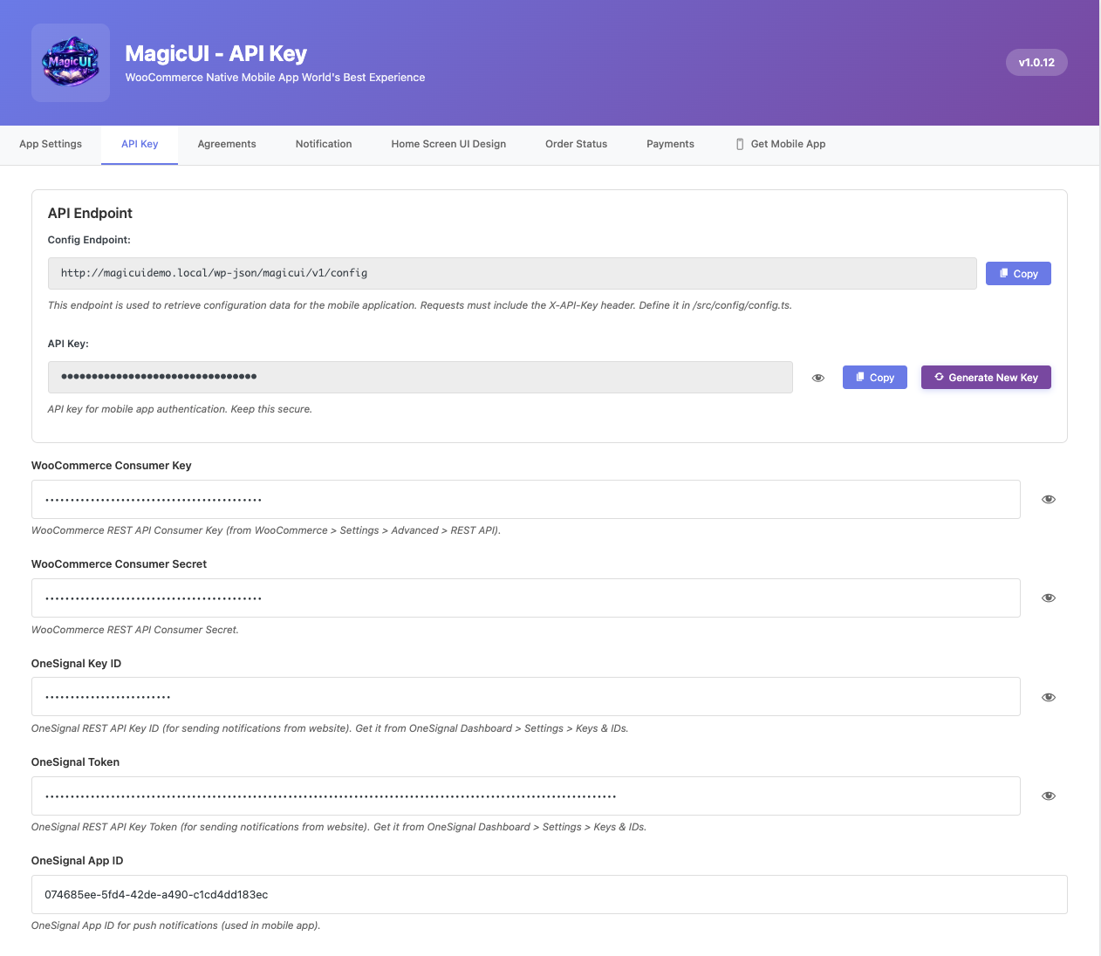Image resolution: width=1101 pixels, height=956 pixels.
Task: Open the App Settings tab
Action: click(x=51, y=144)
